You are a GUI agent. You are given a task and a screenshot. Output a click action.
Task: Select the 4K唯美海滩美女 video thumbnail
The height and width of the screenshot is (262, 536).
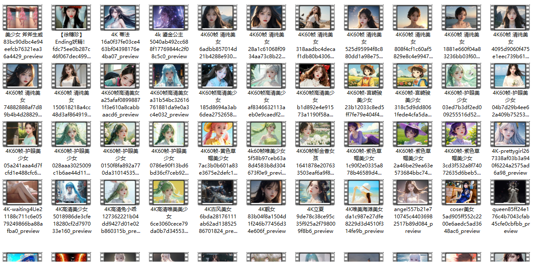coord(364,192)
